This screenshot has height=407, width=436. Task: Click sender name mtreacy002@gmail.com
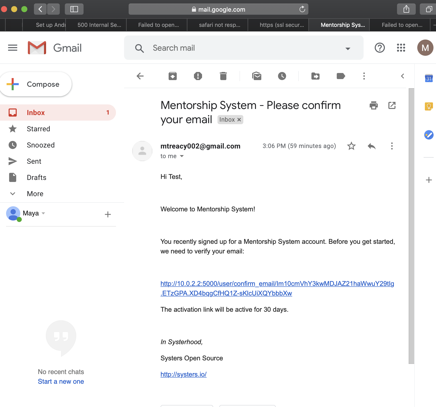201,146
